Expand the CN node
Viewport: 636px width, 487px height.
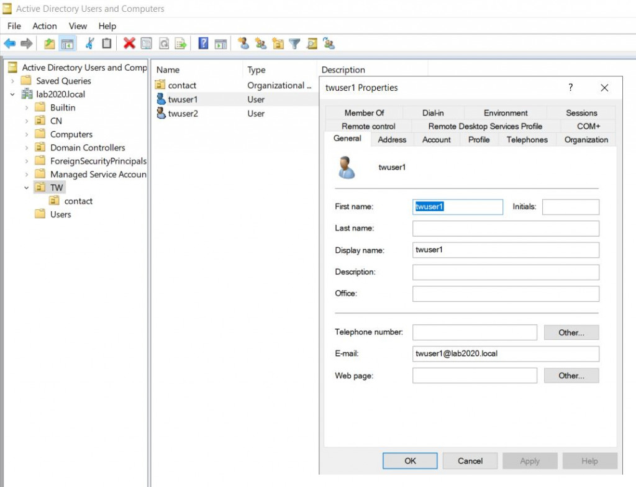(27, 121)
